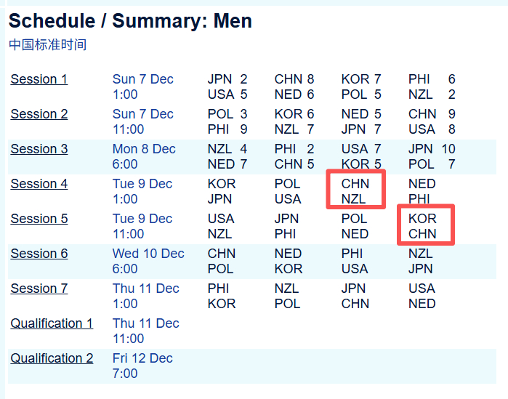Click Session 7 USA vs NED match

pos(422,296)
